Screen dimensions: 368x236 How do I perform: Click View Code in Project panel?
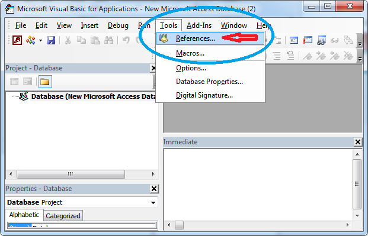14,82
